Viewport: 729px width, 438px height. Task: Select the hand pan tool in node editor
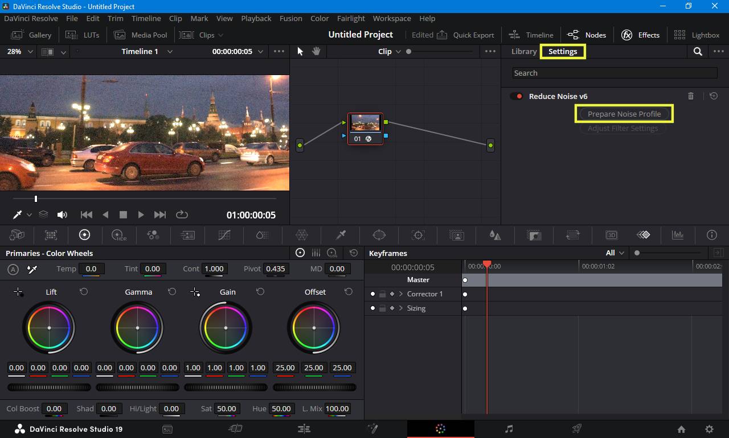[316, 51]
